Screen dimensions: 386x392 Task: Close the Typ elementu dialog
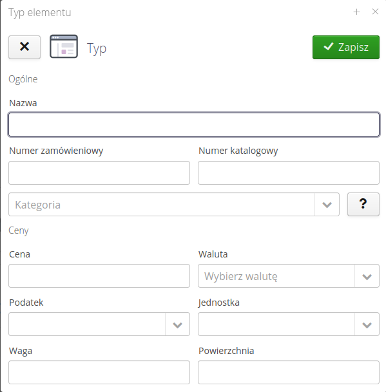point(375,12)
